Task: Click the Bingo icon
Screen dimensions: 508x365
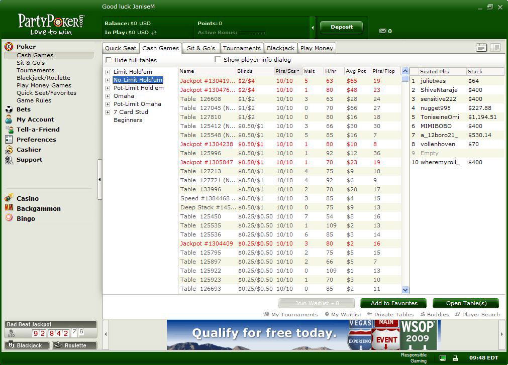Action: click(x=9, y=218)
